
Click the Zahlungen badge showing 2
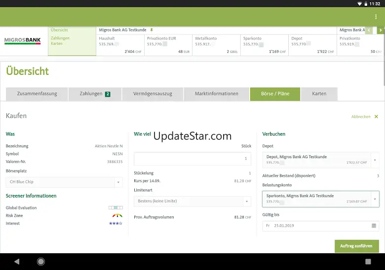108,94
